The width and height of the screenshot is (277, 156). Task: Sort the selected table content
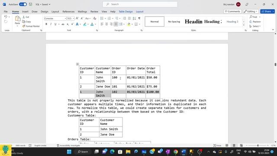[x=134, y=18]
